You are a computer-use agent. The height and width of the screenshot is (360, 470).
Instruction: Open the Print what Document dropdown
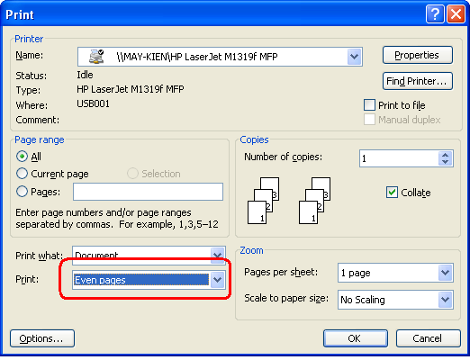pos(217,255)
